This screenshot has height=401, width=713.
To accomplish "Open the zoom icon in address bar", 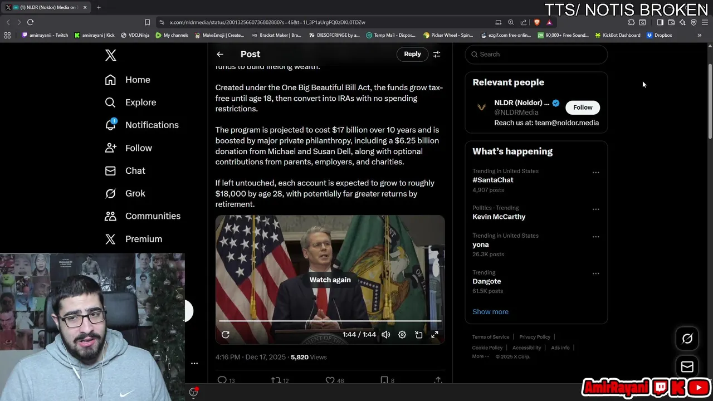I will [x=511, y=22].
